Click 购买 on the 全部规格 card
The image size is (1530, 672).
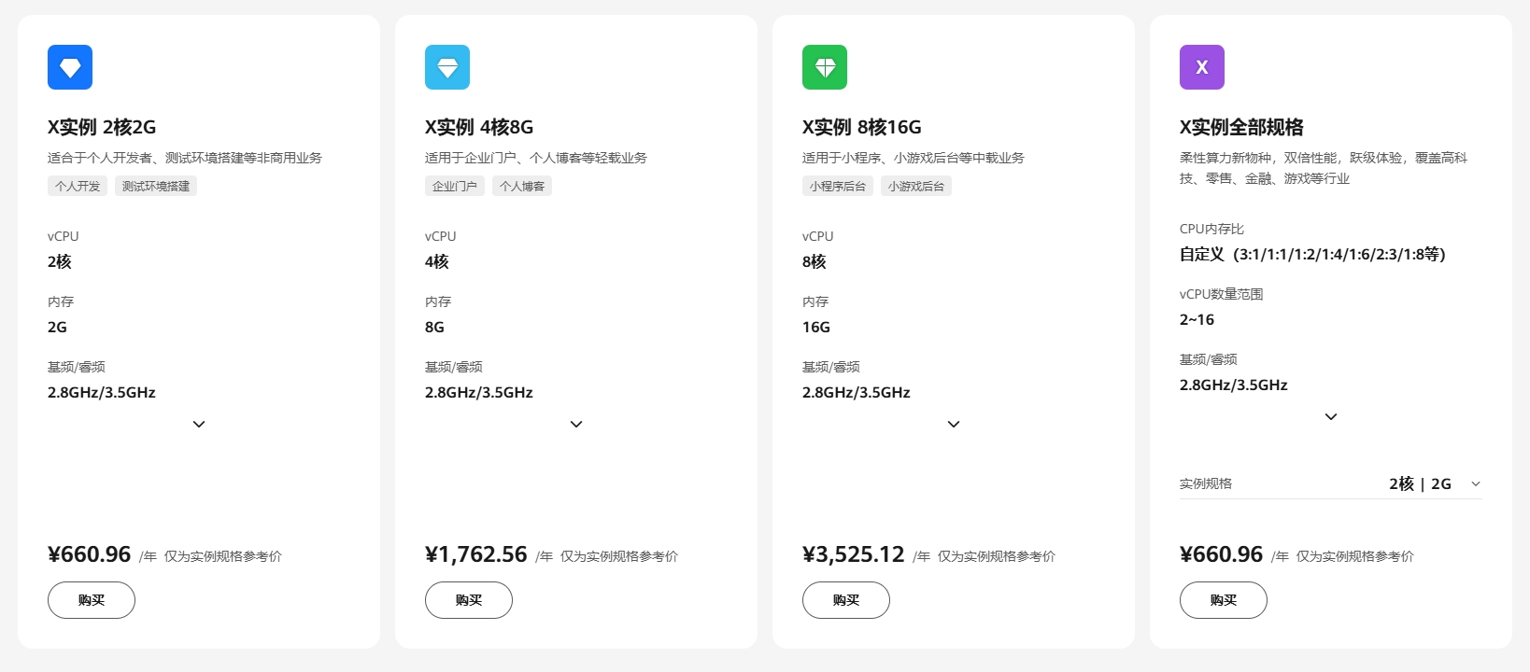tap(1224, 600)
